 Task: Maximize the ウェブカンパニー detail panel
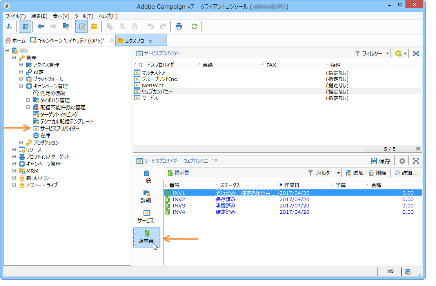coord(416,161)
